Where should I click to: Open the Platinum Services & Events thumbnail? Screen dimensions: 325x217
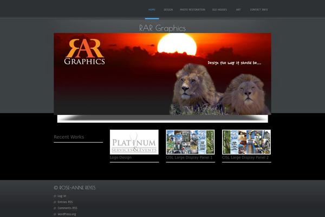(134, 142)
